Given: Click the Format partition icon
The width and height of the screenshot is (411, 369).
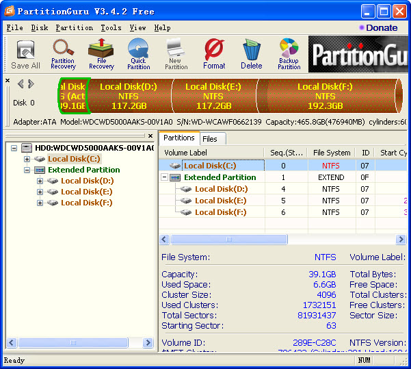Looking at the screenshot, I should click(214, 54).
